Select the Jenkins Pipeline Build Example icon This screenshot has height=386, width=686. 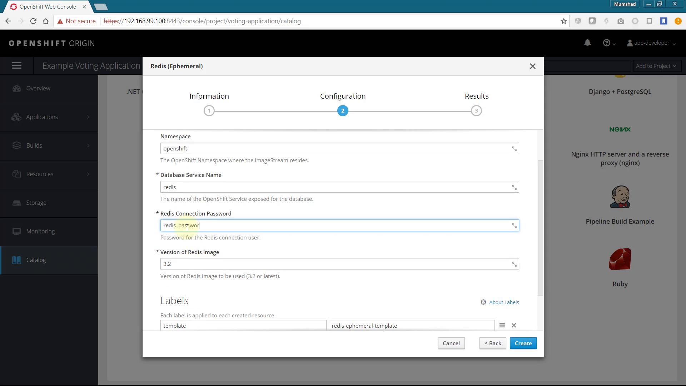[620, 197]
